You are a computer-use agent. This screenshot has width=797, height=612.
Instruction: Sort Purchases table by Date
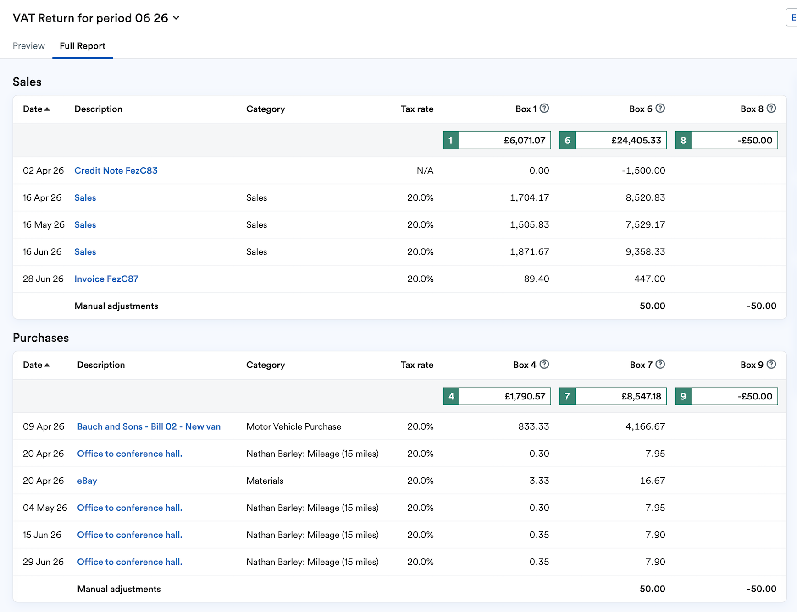pyautogui.click(x=36, y=365)
